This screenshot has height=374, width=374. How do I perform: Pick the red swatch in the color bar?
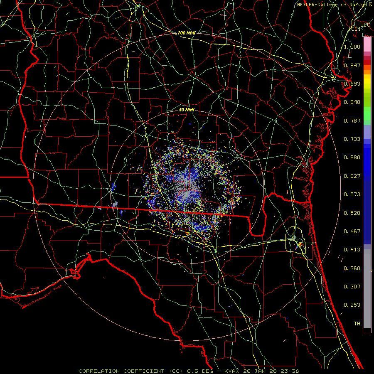tap(367, 62)
